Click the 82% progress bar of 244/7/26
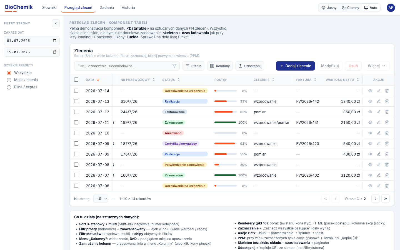The image size is (400, 250). click(x=226, y=112)
